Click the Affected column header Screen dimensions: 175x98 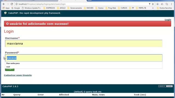pyautogui.click(x=64, y=95)
